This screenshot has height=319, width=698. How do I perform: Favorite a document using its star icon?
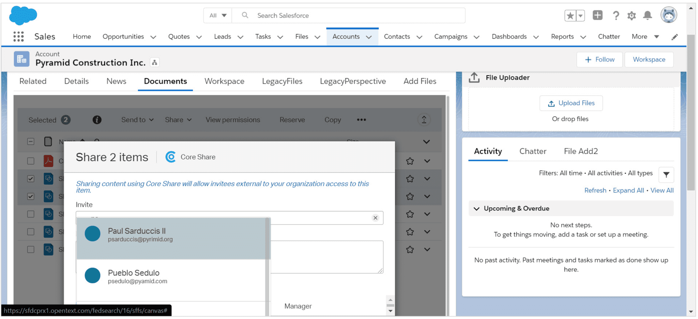click(410, 161)
